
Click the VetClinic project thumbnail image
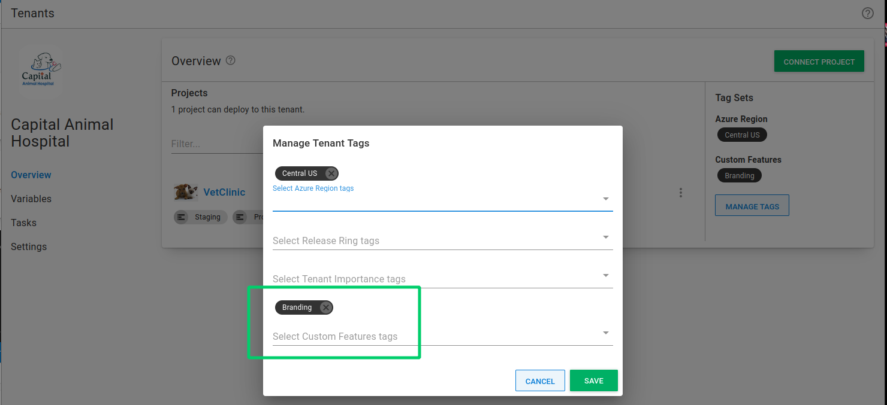pos(186,192)
